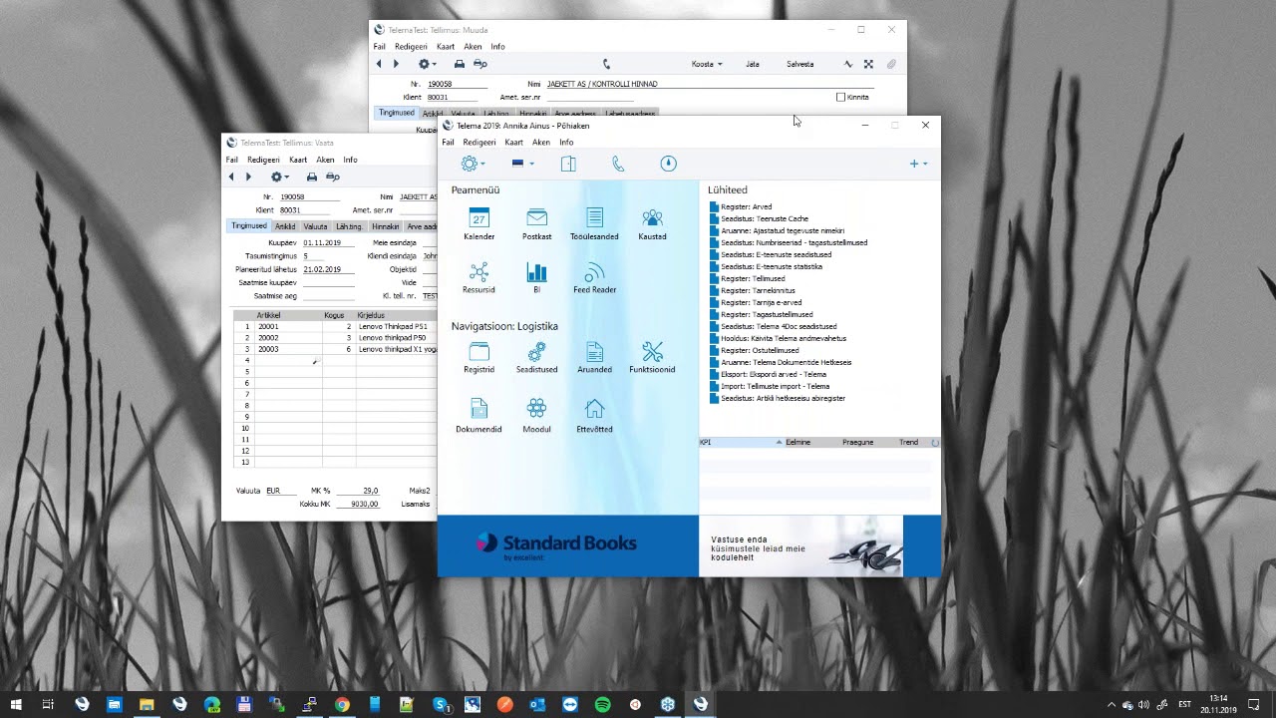Switch to Valuuta tab in Vaata window

click(x=315, y=226)
